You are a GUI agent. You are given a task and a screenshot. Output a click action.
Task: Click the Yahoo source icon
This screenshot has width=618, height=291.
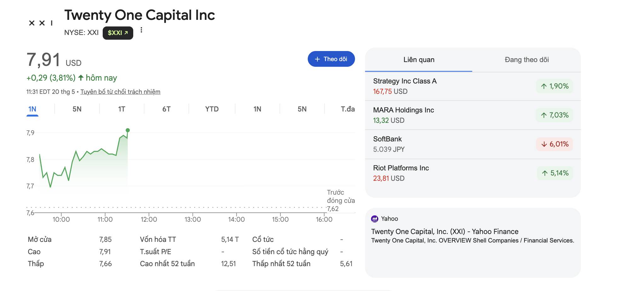click(x=375, y=219)
